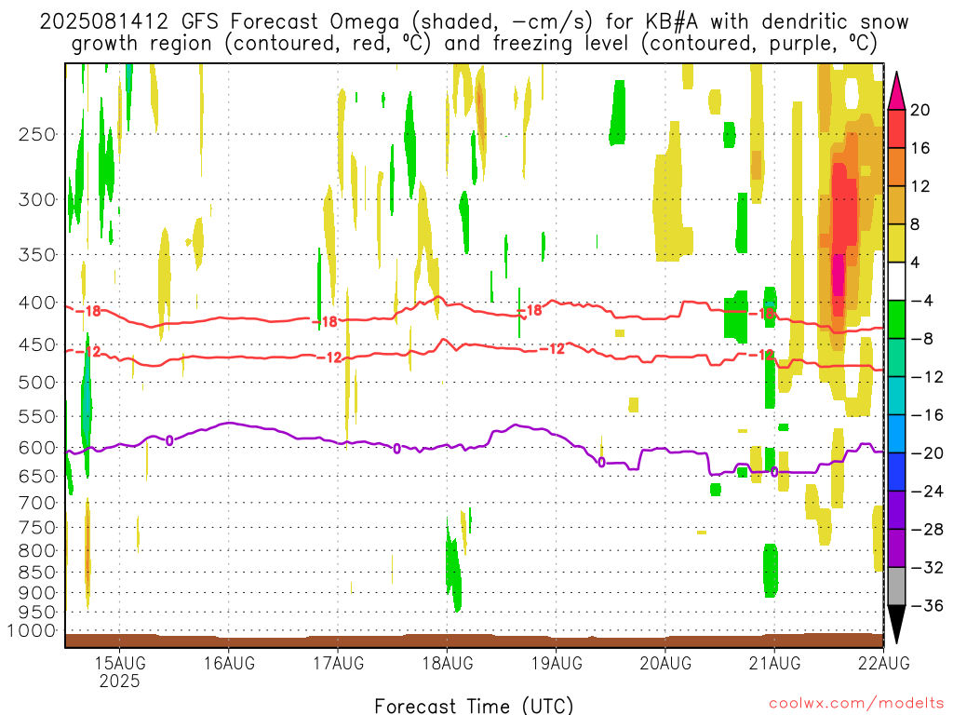Select the 1000 pressure level label
This screenshot has width=953, height=715.
[33, 631]
